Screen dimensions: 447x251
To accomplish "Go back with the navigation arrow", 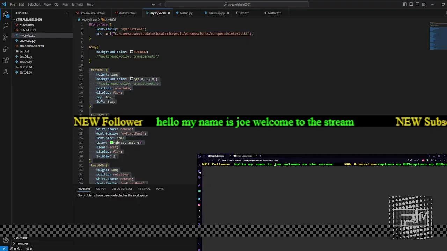I will click(x=153, y=4).
